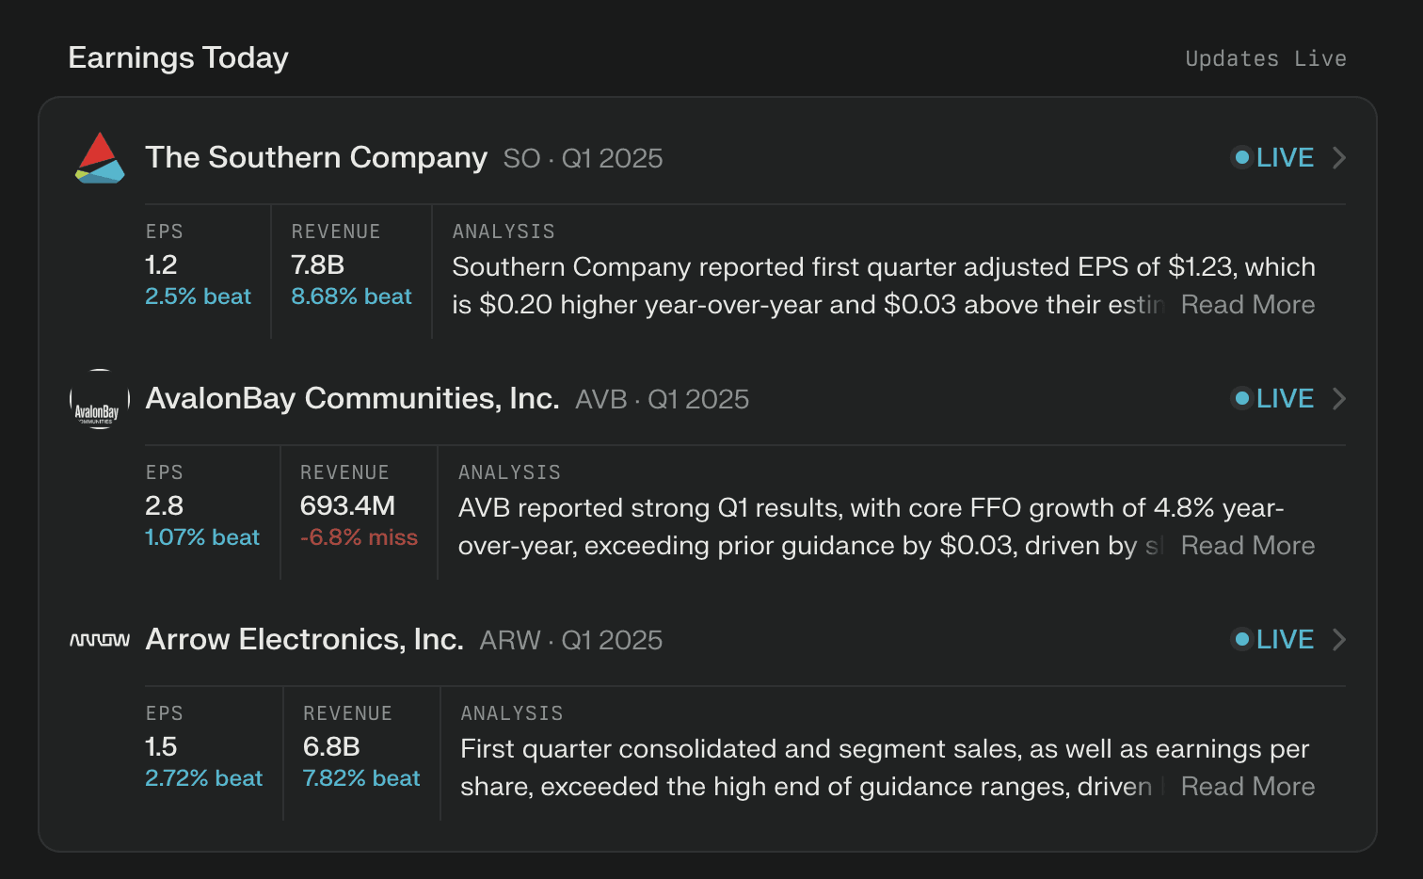Click The Southern Company logo icon

point(100,158)
